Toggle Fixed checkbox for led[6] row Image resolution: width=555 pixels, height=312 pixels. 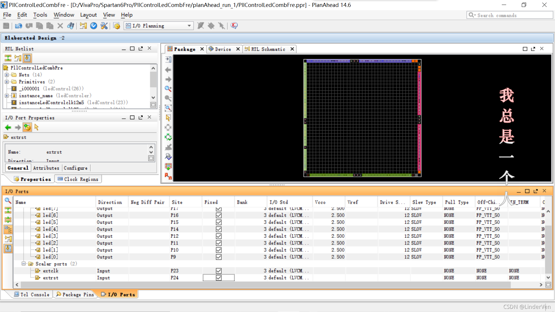(x=219, y=215)
